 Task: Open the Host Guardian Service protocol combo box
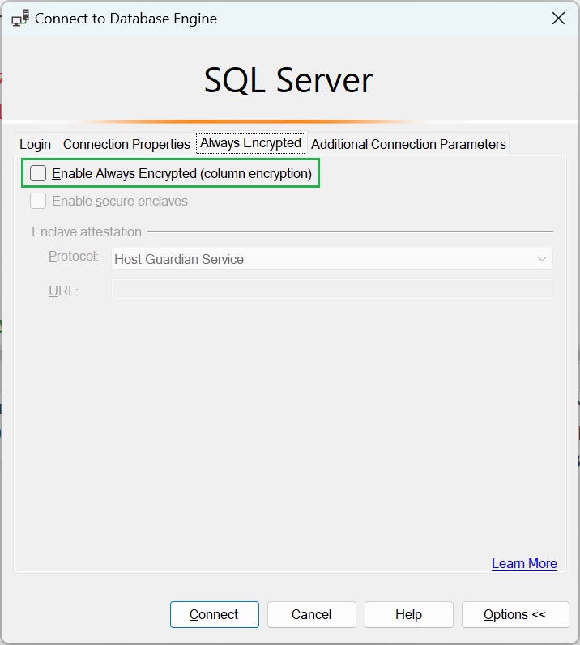point(324,259)
